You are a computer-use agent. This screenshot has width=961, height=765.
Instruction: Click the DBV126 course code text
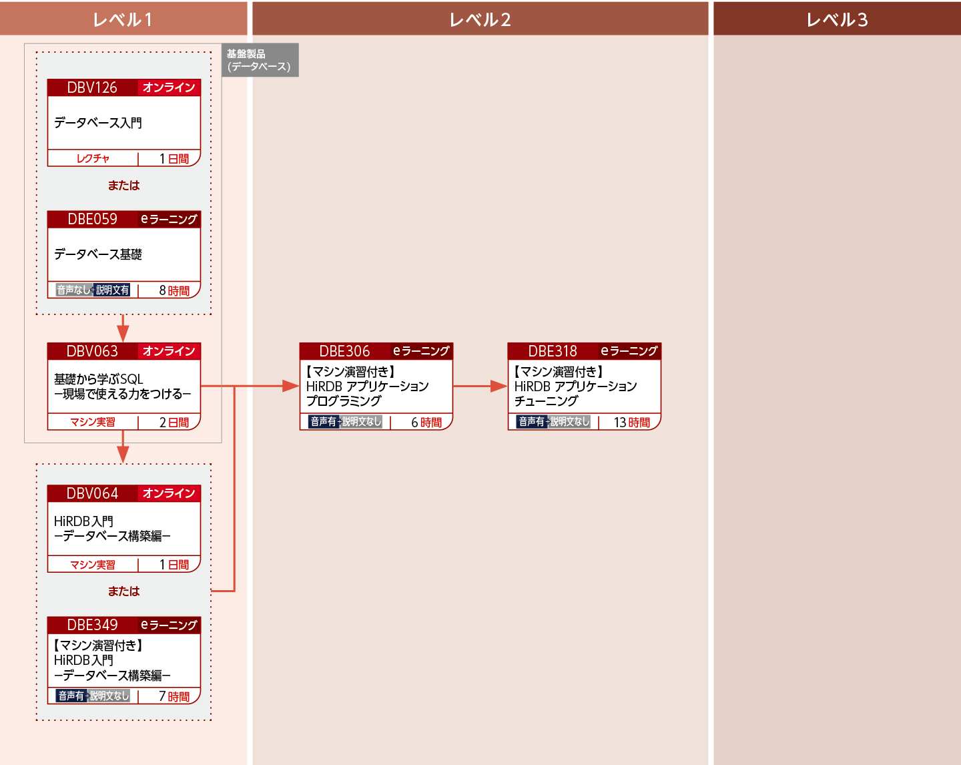tap(92, 87)
